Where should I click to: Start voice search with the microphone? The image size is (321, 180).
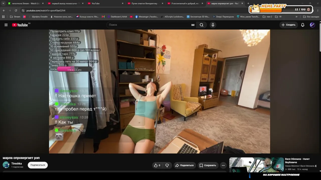point(213,25)
